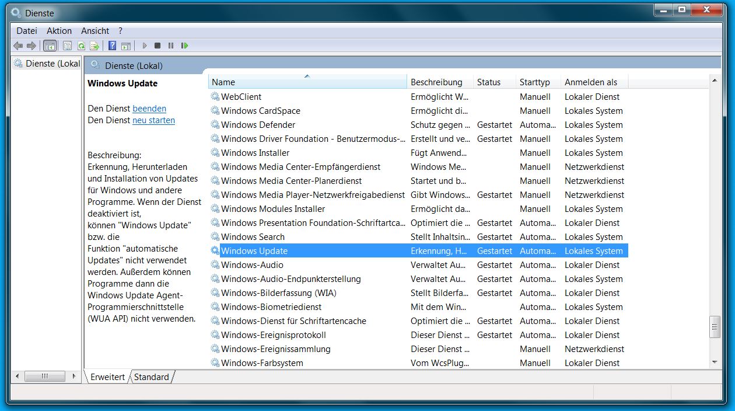Select the Windows-Ereignissammlung row

pos(418,349)
